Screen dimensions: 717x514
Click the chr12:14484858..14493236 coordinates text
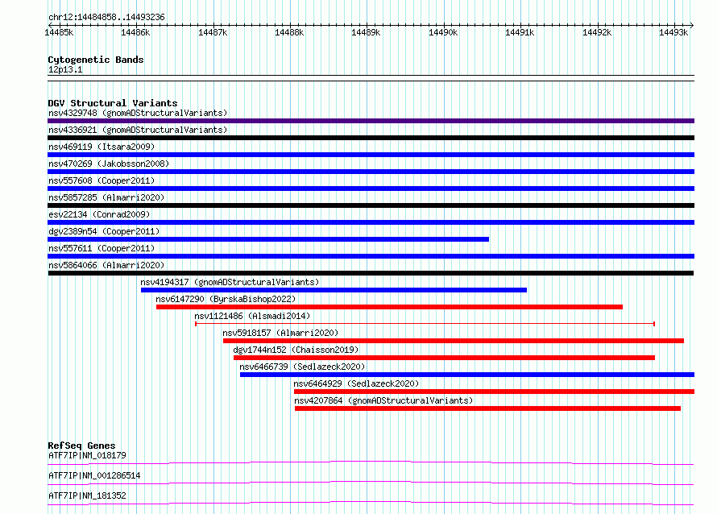point(106,17)
